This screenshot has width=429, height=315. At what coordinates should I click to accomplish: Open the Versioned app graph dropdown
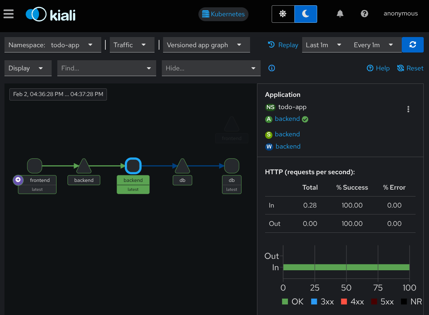pos(207,45)
